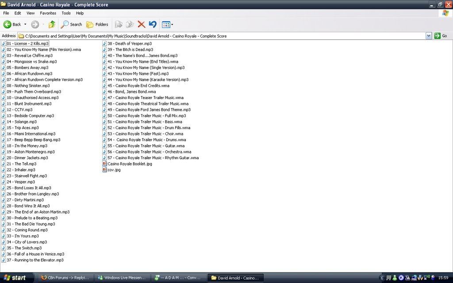Select file name 44 - You Know My Name (Karaoke Version).mp3
This screenshot has width=453, height=283.
pos(148,80)
